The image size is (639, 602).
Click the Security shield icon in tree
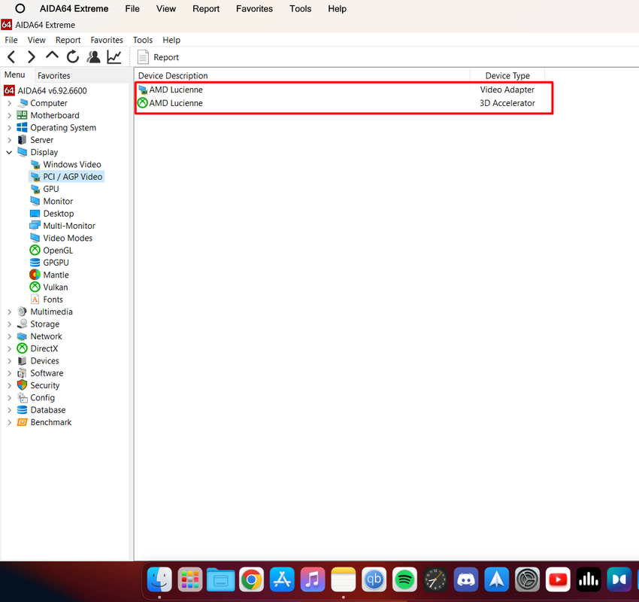tap(22, 385)
